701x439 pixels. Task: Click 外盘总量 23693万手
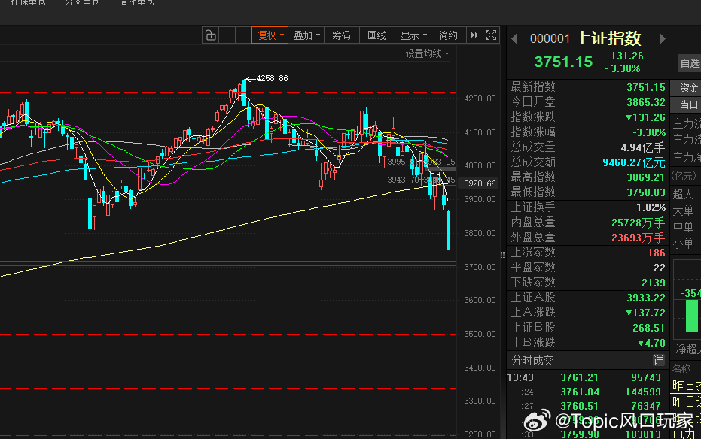638,238
